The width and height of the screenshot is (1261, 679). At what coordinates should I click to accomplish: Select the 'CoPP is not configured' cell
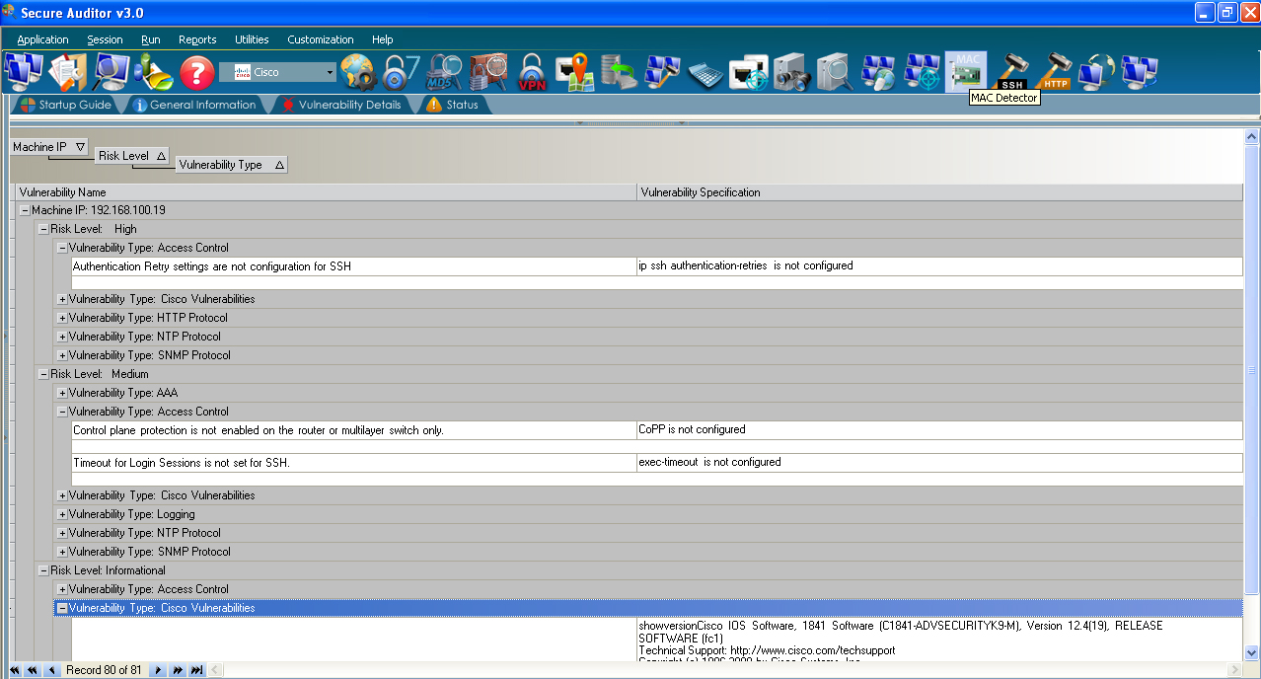tap(939, 430)
